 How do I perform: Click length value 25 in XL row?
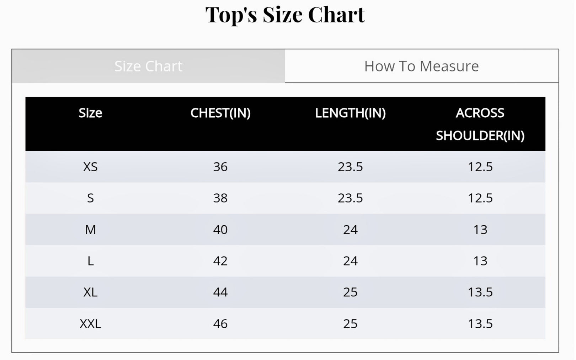[350, 292]
